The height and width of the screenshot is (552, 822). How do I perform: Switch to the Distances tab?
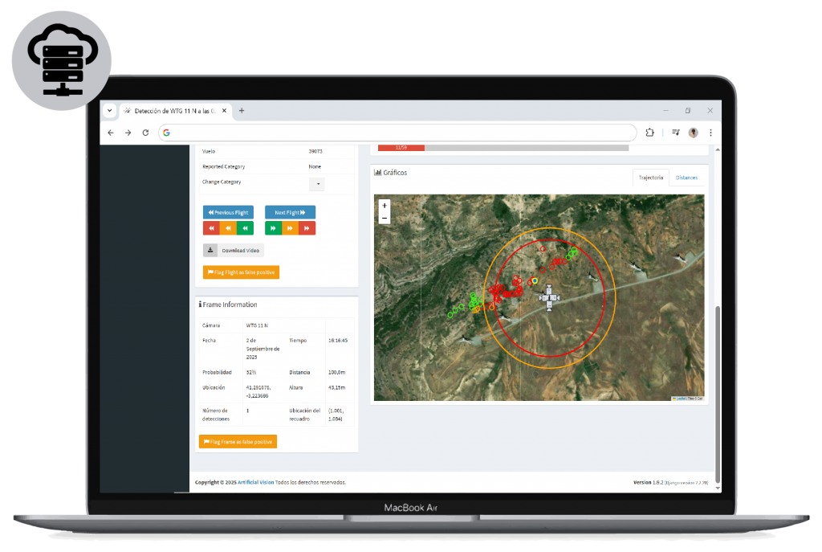coord(686,178)
